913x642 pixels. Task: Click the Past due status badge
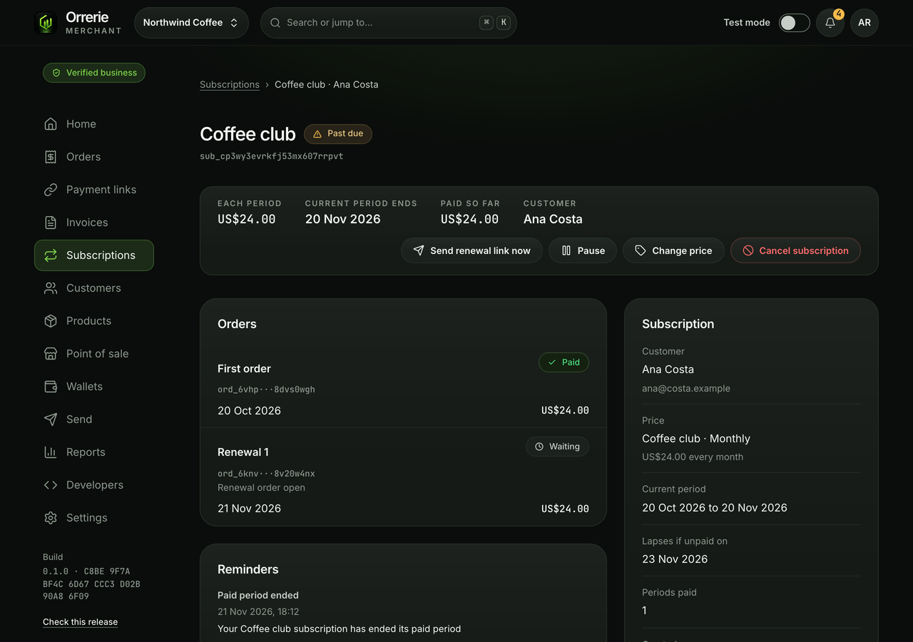[x=338, y=133]
